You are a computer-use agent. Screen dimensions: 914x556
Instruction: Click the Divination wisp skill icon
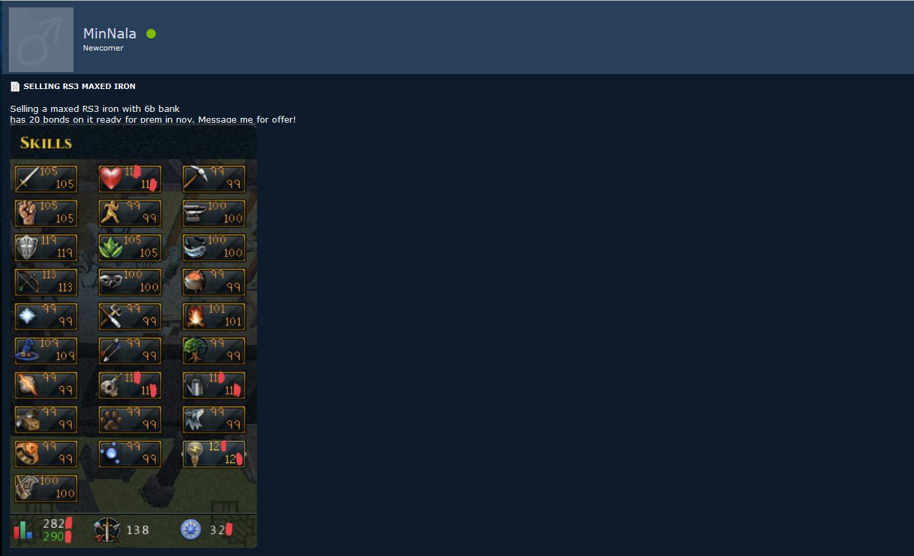pyautogui.click(x=111, y=454)
